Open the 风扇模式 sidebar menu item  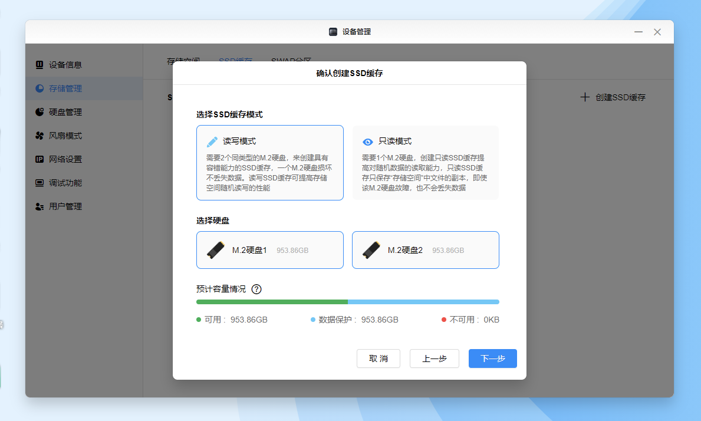click(x=65, y=136)
